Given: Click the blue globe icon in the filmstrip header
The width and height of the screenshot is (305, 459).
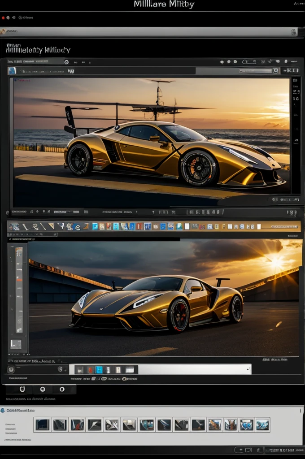Looking at the screenshot, I should (3, 411).
